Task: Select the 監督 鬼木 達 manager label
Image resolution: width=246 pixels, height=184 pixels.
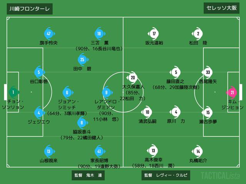Action: pos(88,175)
